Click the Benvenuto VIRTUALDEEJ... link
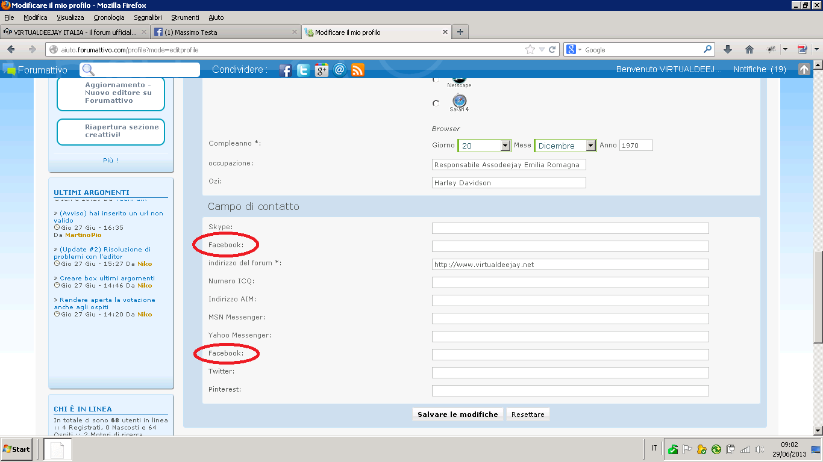 pyautogui.click(x=668, y=69)
